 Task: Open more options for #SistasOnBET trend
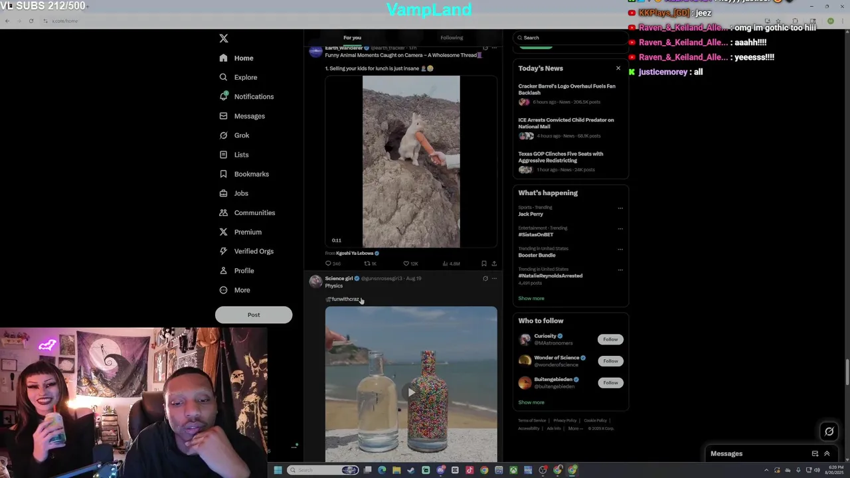pyautogui.click(x=620, y=229)
